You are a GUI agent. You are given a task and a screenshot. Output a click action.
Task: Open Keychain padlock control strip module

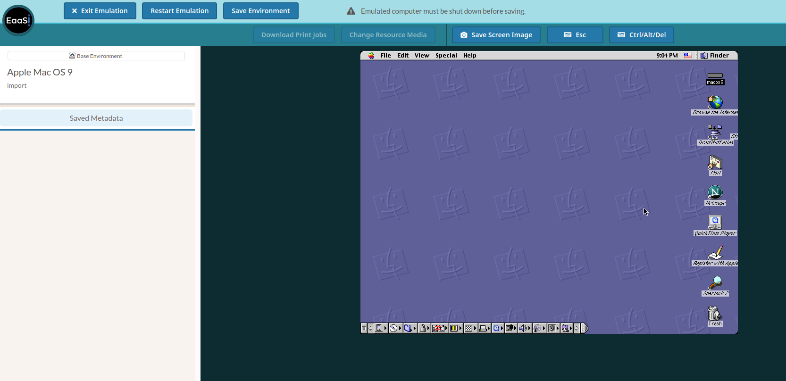click(424, 328)
